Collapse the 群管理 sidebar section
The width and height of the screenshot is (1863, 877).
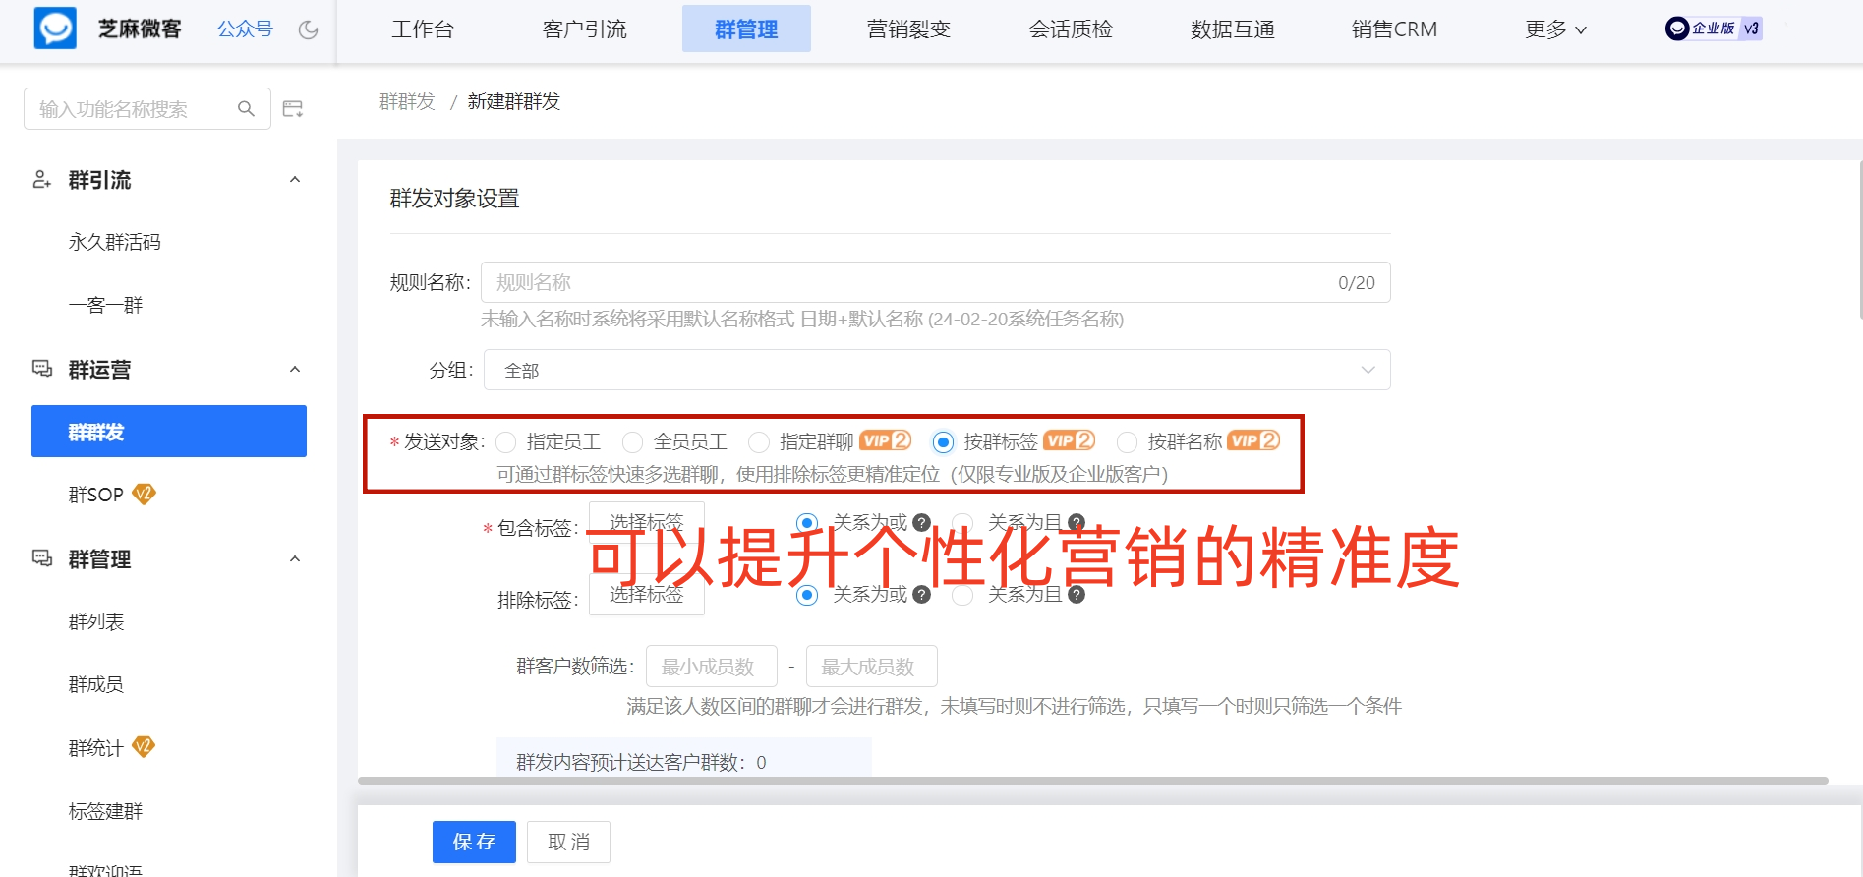pyautogui.click(x=295, y=558)
